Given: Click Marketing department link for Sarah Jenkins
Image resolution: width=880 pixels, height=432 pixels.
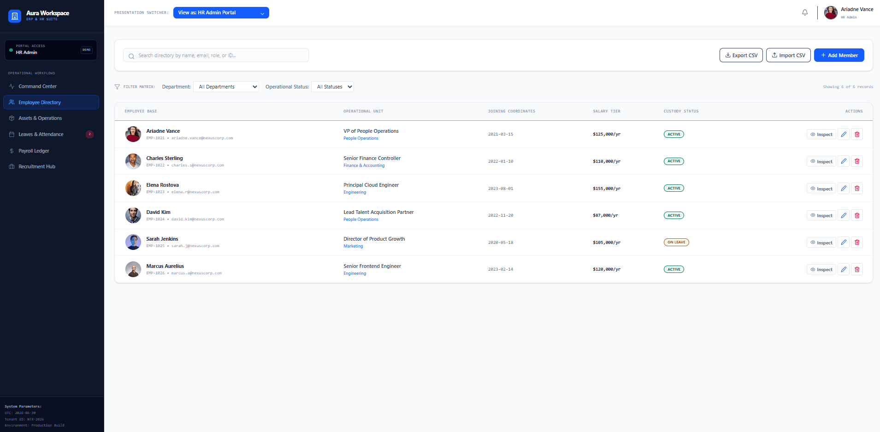Looking at the screenshot, I should pos(353,246).
